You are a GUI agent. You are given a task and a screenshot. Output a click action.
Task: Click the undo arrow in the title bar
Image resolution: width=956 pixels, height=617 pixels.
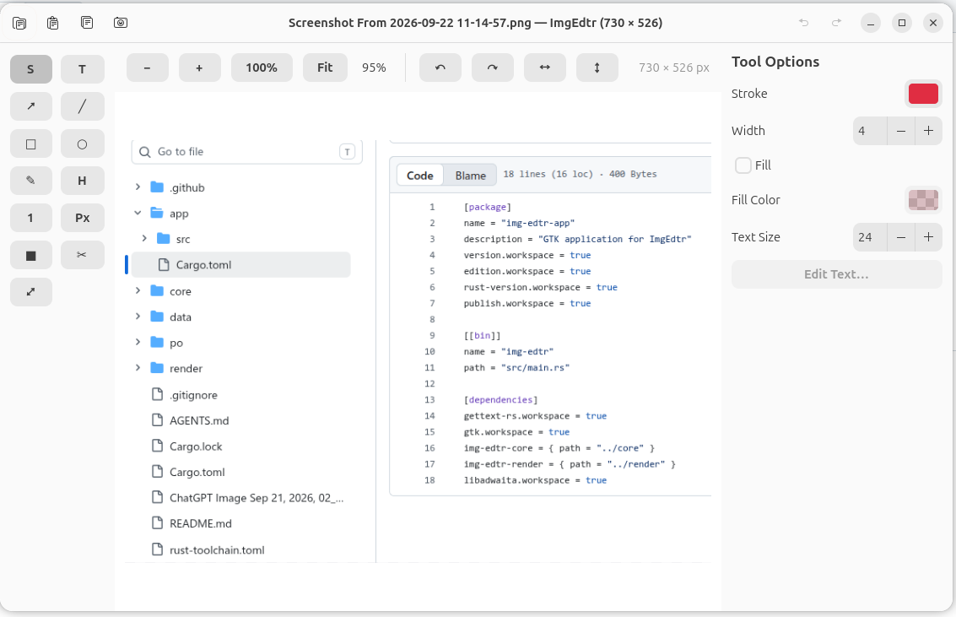pos(803,23)
